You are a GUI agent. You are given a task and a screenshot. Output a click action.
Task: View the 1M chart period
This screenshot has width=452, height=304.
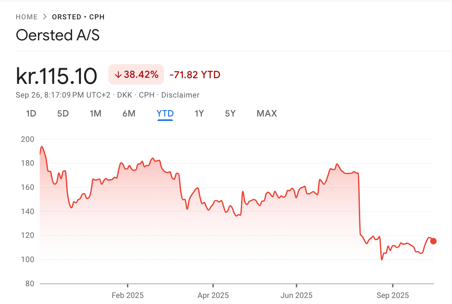[x=96, y=113]
